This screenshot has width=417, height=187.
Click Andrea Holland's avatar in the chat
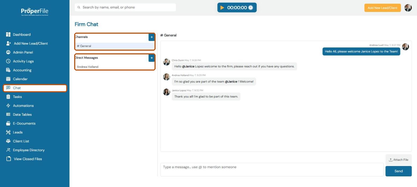click(x=166, y=77)
